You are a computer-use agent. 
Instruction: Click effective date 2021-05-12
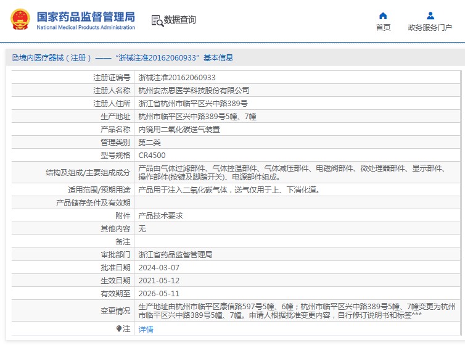[x=159, y=281]
